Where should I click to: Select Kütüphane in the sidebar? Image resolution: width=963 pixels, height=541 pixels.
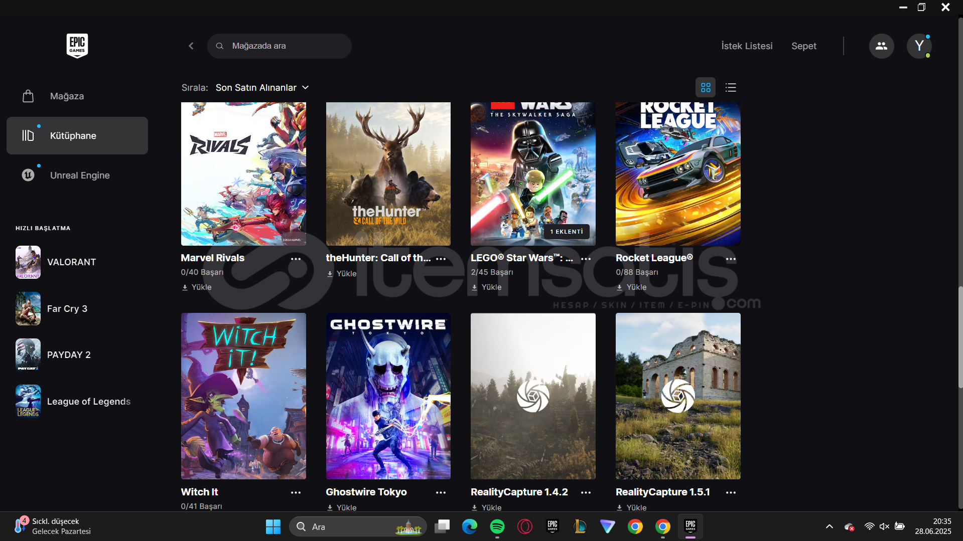click(77, 135)
